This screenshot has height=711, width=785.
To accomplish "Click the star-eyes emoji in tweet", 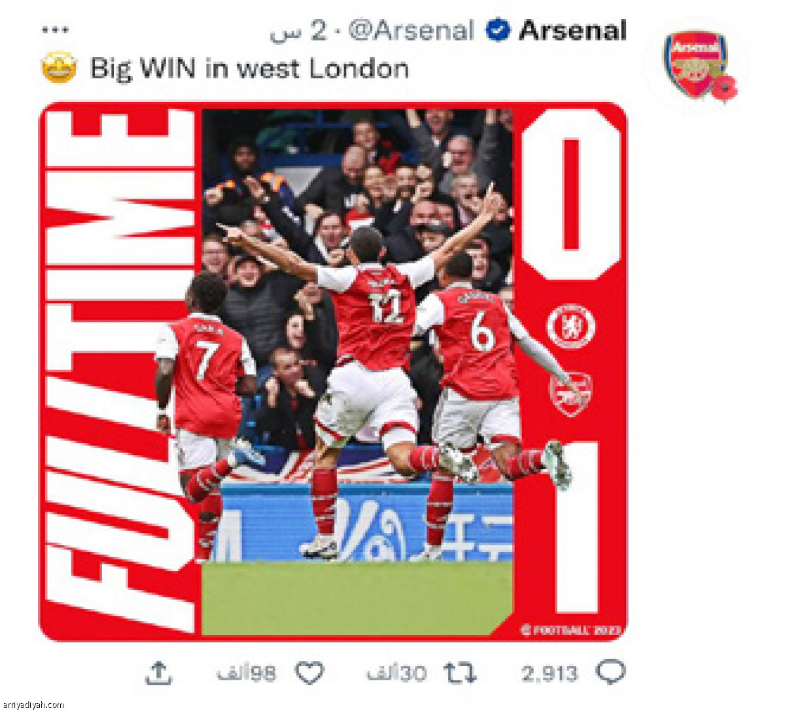I will click(x=59, y=67).
